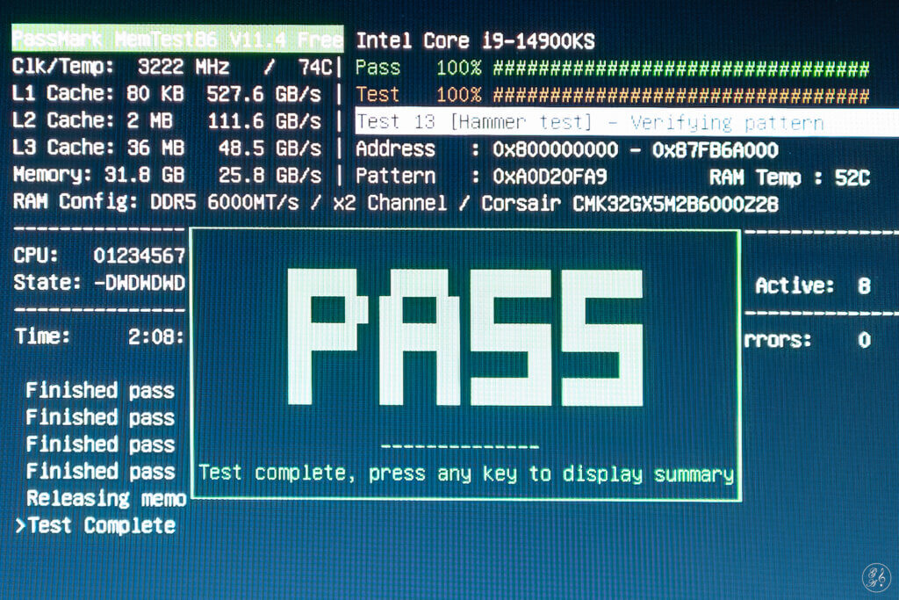Click the L3 speed value 48.5 GB/s
Image resolution: width=899 pixels, height=600 pixels.
(270, 148)
